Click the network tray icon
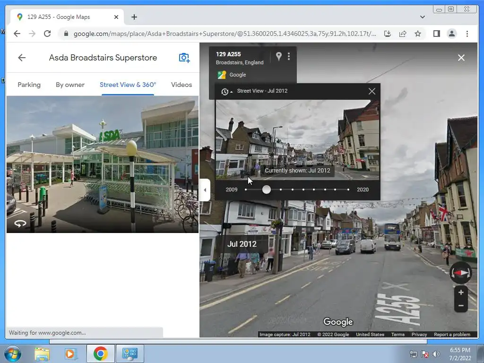Image resolution: width=484 pixels, height=363 pixels. 413,354
